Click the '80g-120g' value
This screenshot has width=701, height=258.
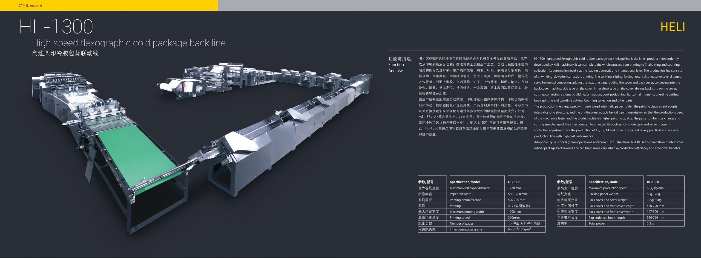click(x=653, y=194)
